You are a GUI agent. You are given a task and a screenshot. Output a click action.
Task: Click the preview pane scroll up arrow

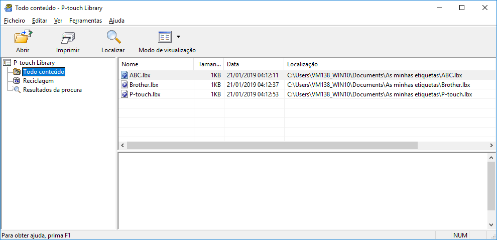491,158
